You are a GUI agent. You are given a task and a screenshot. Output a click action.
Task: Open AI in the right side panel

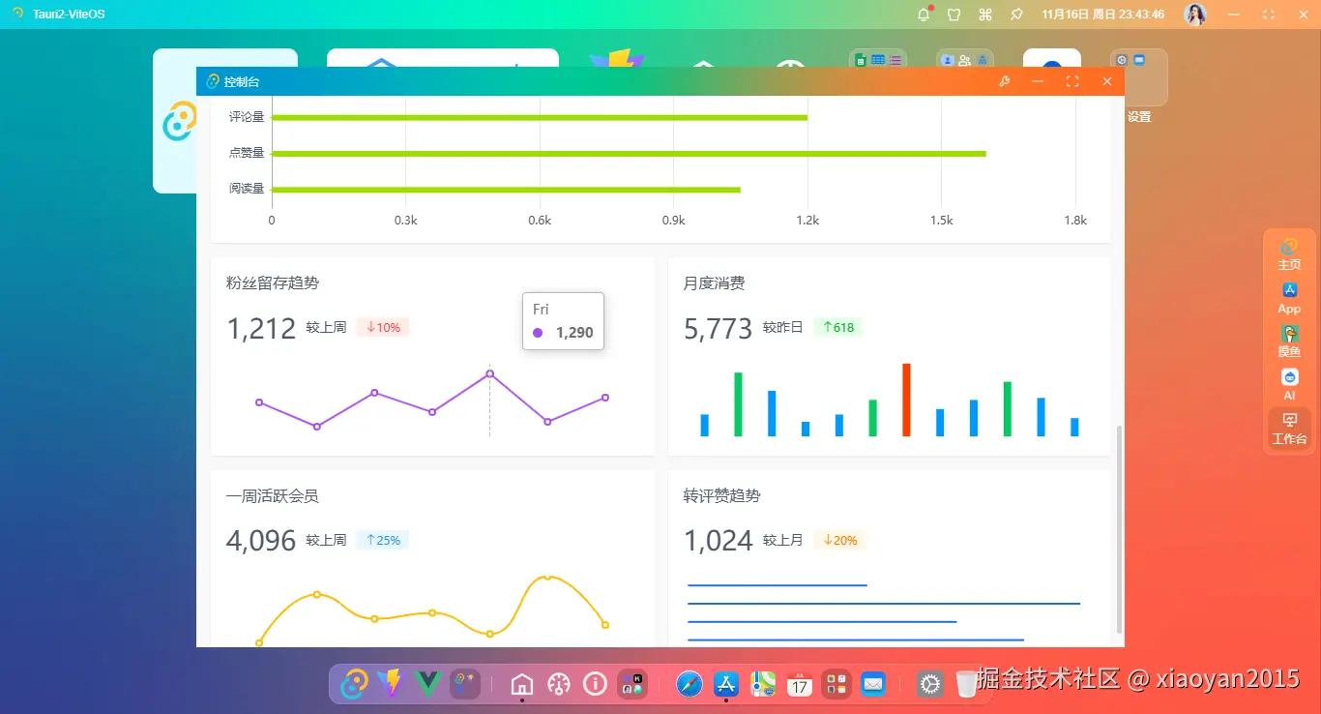click(1289, 385)
